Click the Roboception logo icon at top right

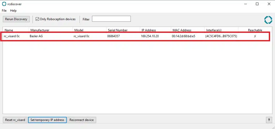tap(268, 20)
